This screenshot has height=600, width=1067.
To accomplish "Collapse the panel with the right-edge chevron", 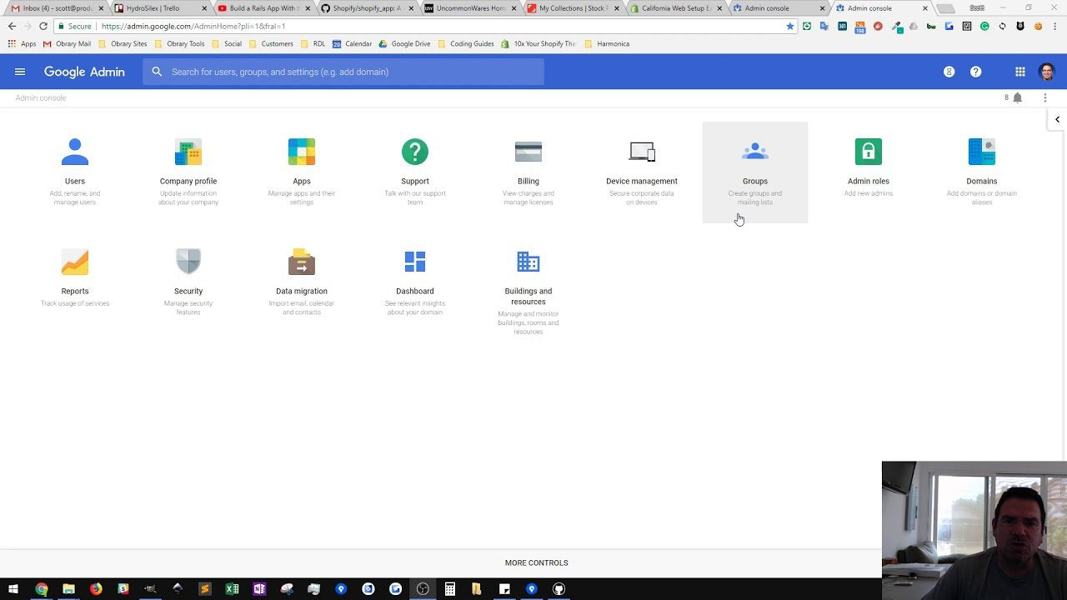I will point(1057,119).
